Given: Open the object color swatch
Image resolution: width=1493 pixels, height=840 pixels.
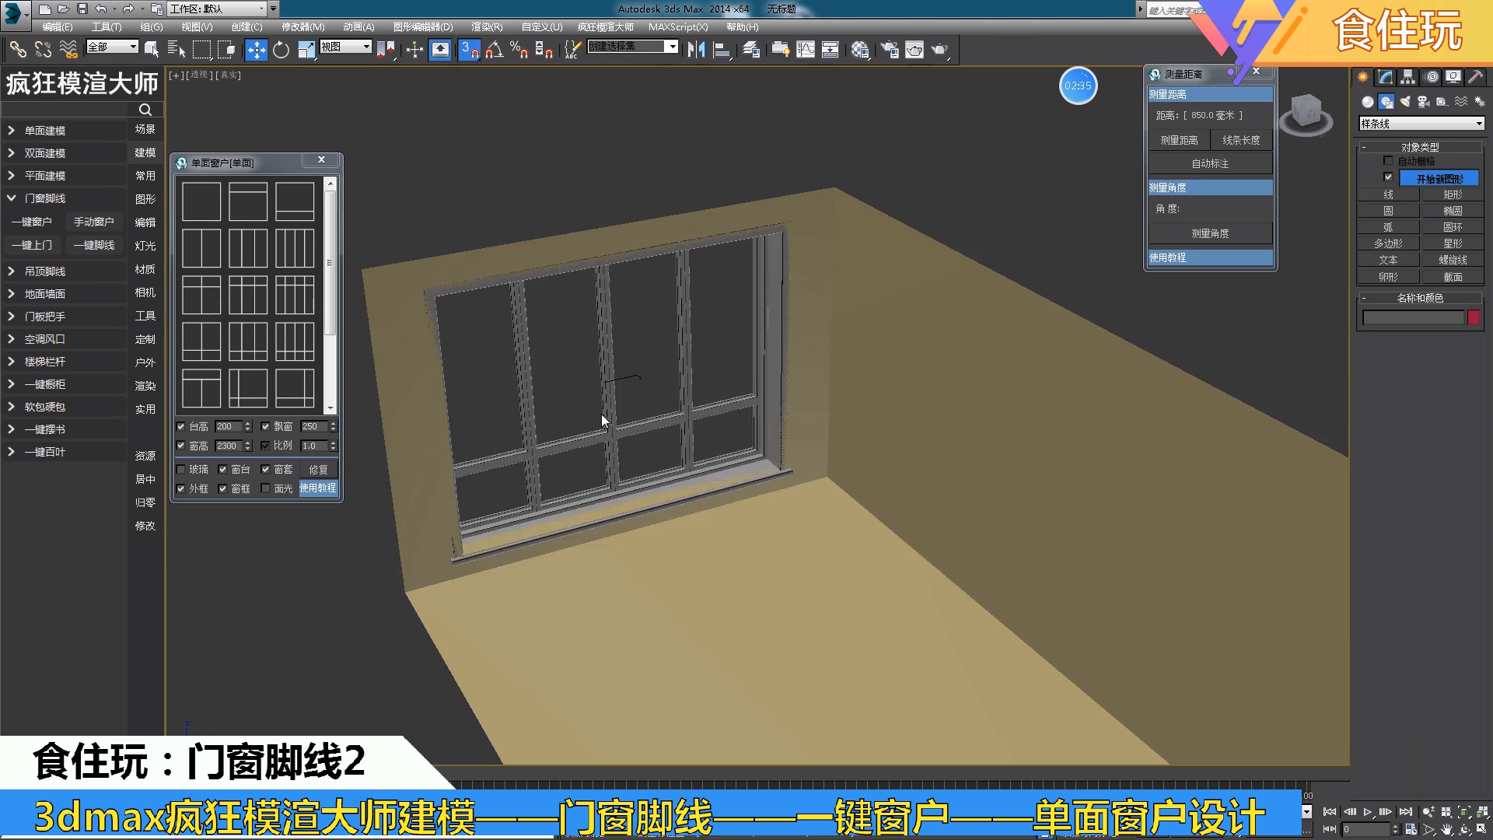Looking at the screenshot, I should [1475, 317].
